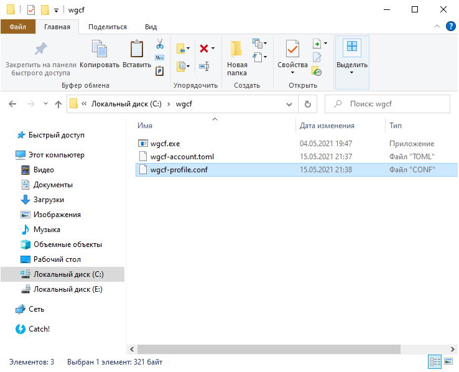Open Музыка in navigation pane

tap(47, 230)
